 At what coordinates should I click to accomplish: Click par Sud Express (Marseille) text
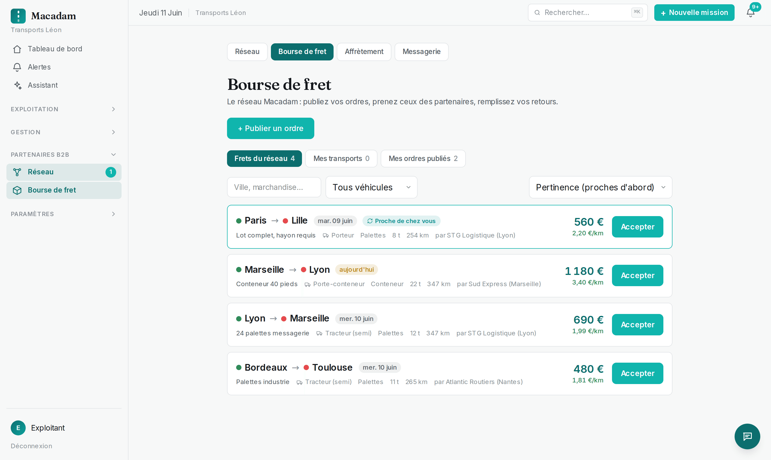tap(498, 284)
